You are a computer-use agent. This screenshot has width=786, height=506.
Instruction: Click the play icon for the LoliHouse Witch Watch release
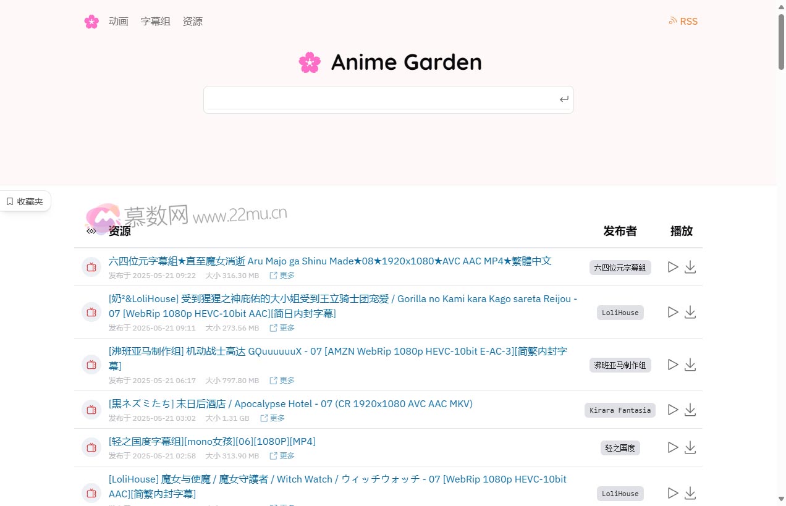(673, 493)
